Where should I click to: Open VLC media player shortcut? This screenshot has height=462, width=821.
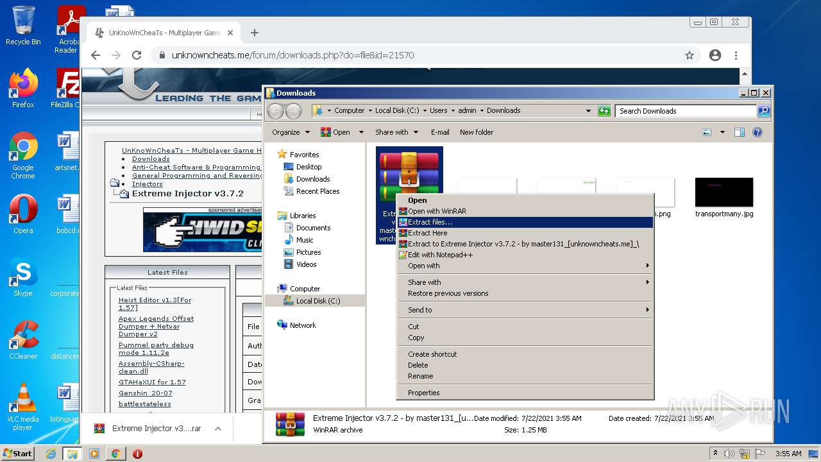[x=23, y=407]
